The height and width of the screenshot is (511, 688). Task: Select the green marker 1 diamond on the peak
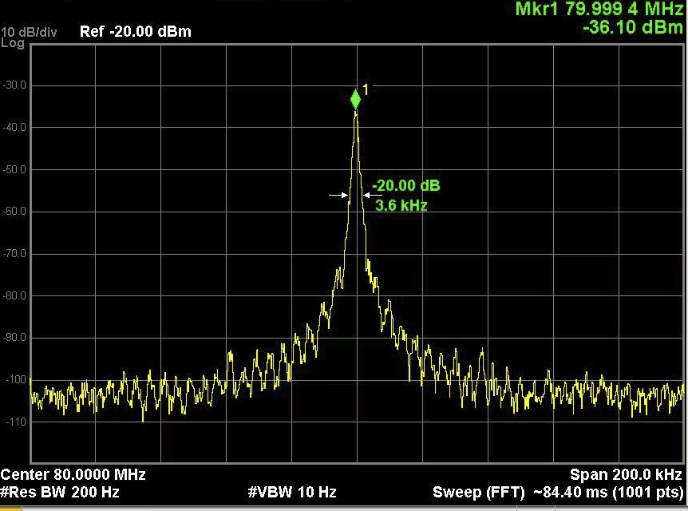[355, 99]
